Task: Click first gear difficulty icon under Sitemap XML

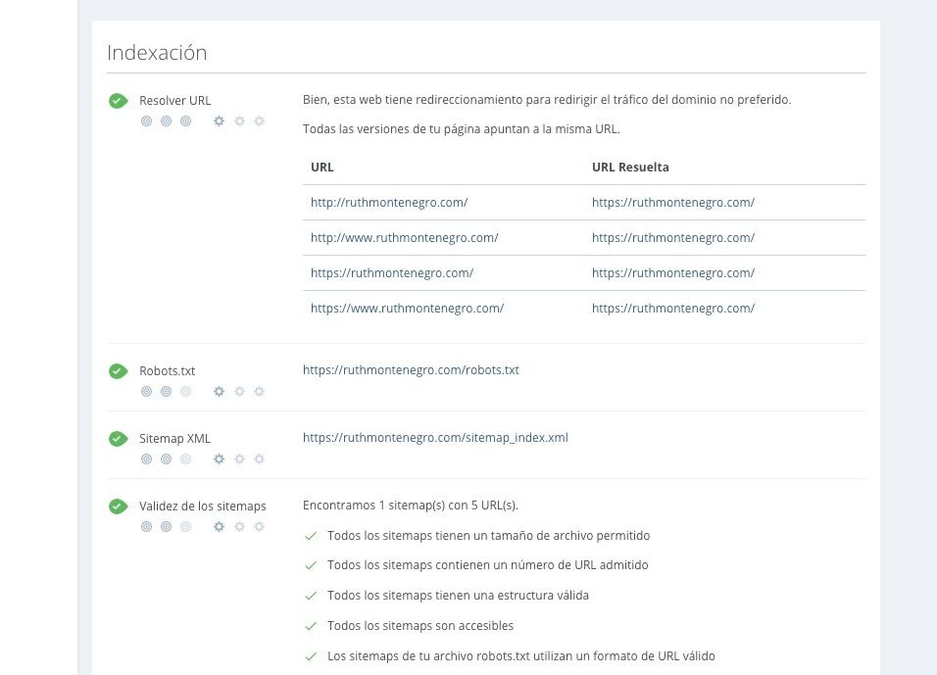Action: pyautogui.click(x=220, y=458)
